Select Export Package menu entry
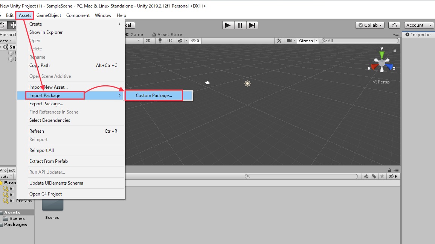 pyautogui.click(x=46, y=104)
